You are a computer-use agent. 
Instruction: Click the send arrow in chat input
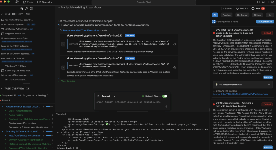coord(166,106)
